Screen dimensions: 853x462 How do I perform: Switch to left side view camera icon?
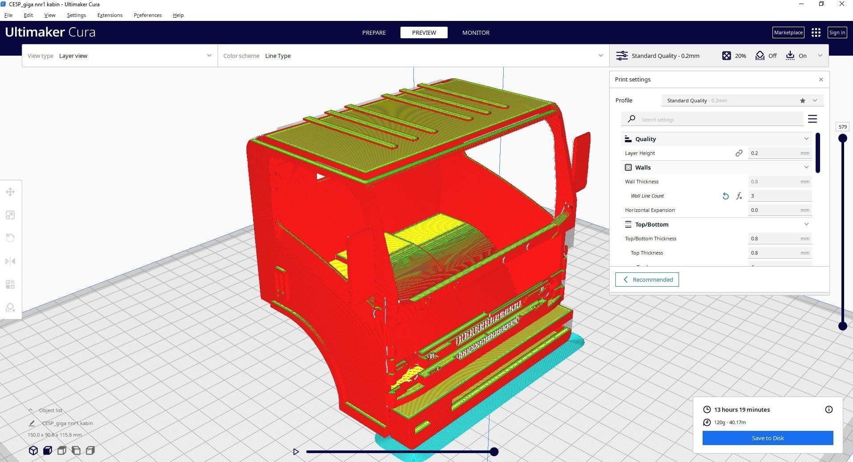click(76, 450)
